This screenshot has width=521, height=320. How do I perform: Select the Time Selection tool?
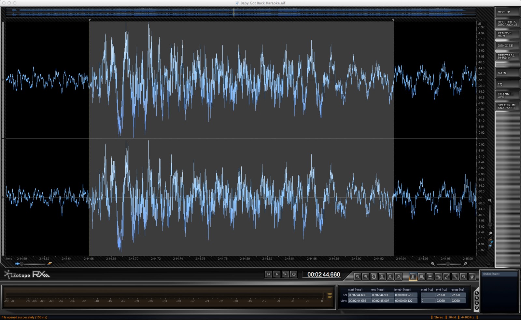pos(413,277)
